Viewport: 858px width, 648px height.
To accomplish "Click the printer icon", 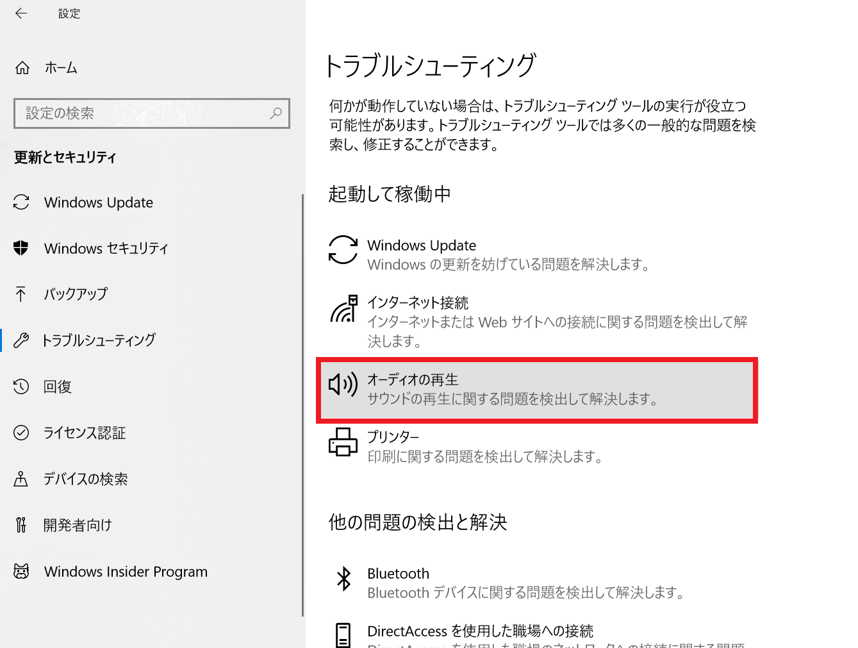I will (343, 442).
